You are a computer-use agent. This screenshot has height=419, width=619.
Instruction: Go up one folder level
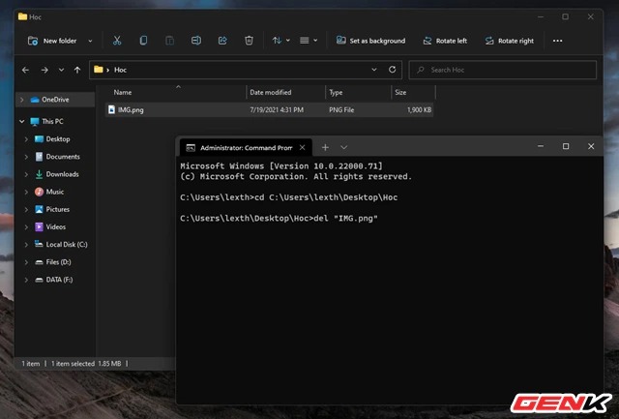point(77,70)
